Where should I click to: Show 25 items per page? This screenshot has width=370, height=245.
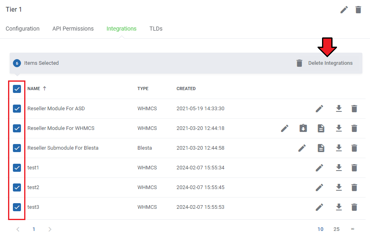[x=337, y=229]
